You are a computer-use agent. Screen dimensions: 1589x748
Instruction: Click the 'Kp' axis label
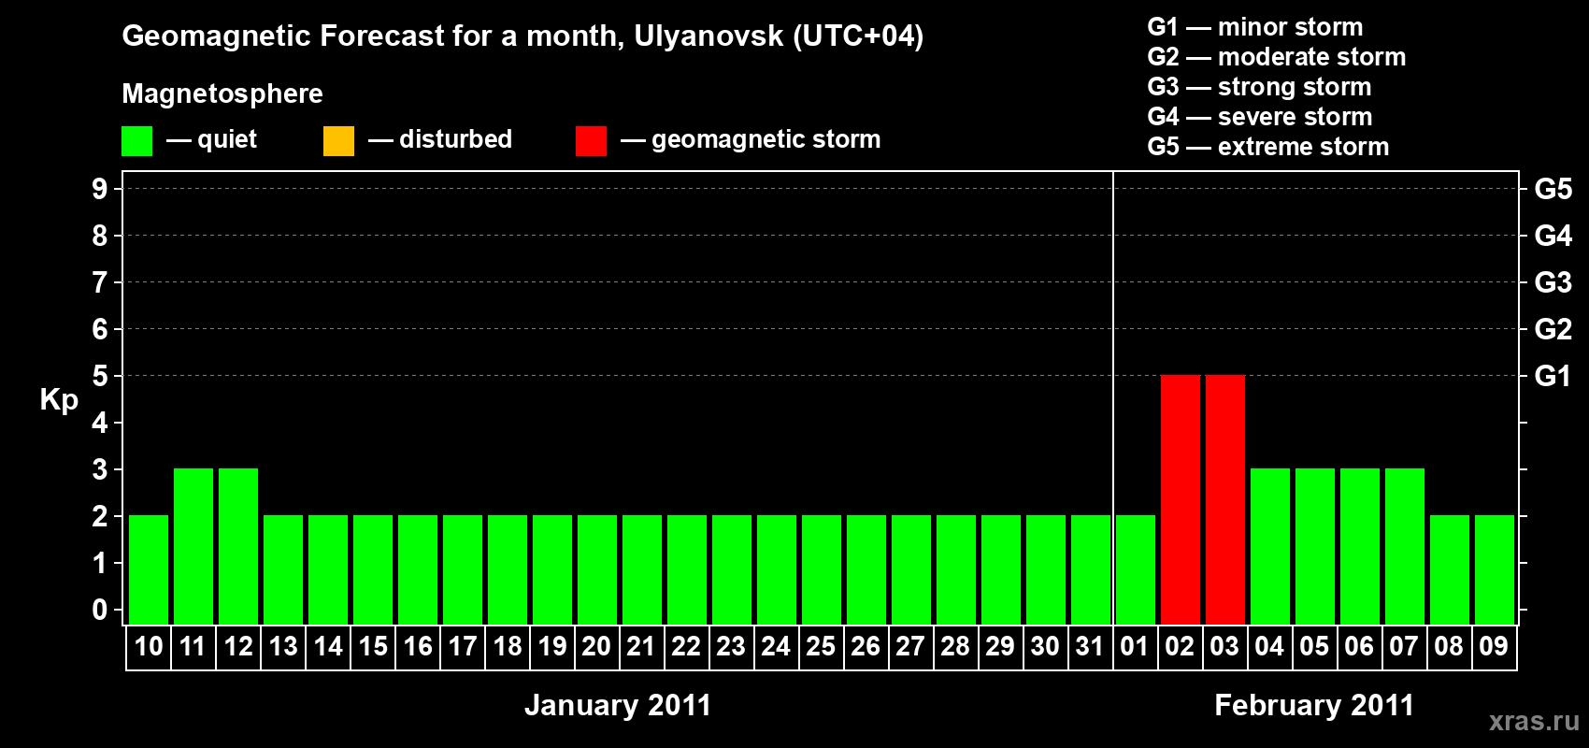[x=59, y=400]
